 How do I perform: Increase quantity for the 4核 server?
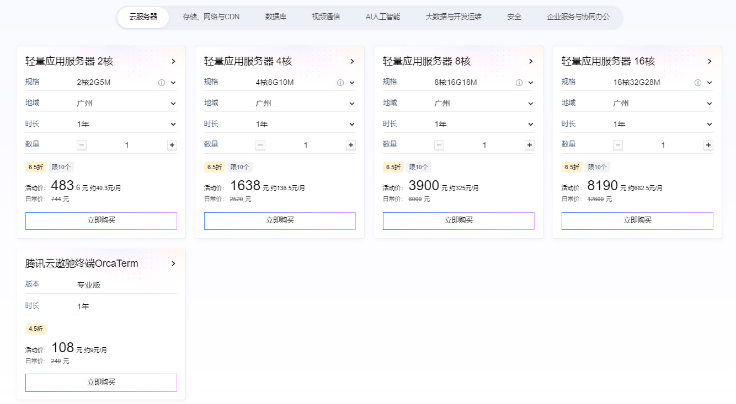351,145
